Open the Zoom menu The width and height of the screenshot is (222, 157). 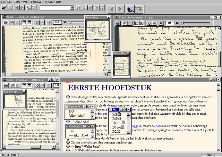[17, 2]
